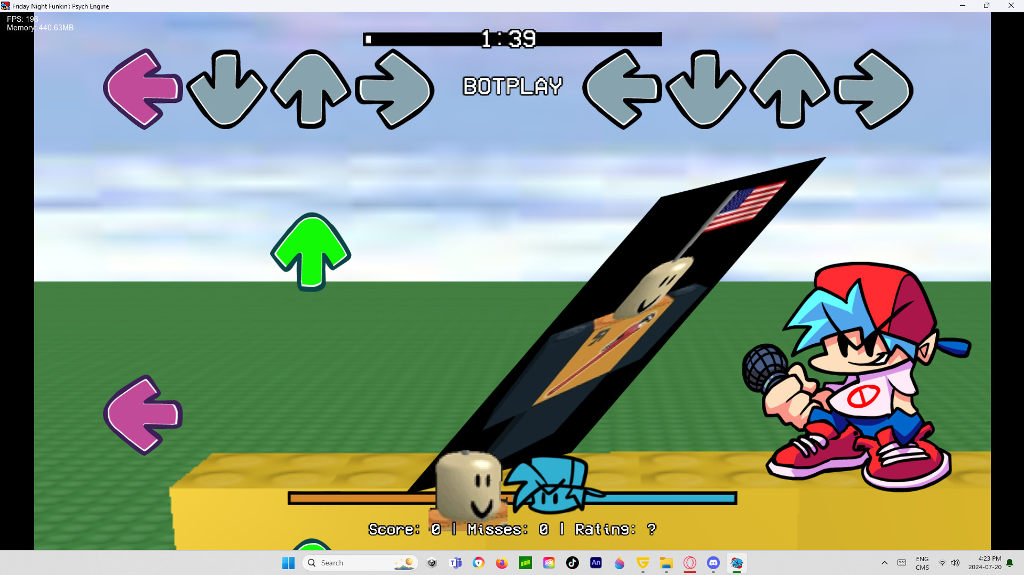Open File Explorer from the taskbar

click(666, 563)
